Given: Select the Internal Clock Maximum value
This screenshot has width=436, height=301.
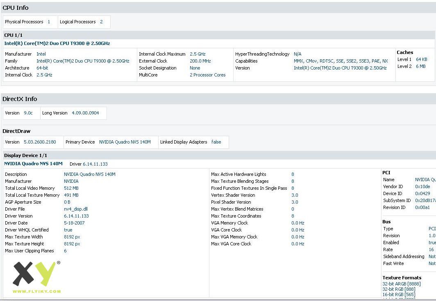Looking at the screenshot, I should [x=198, y=54].
